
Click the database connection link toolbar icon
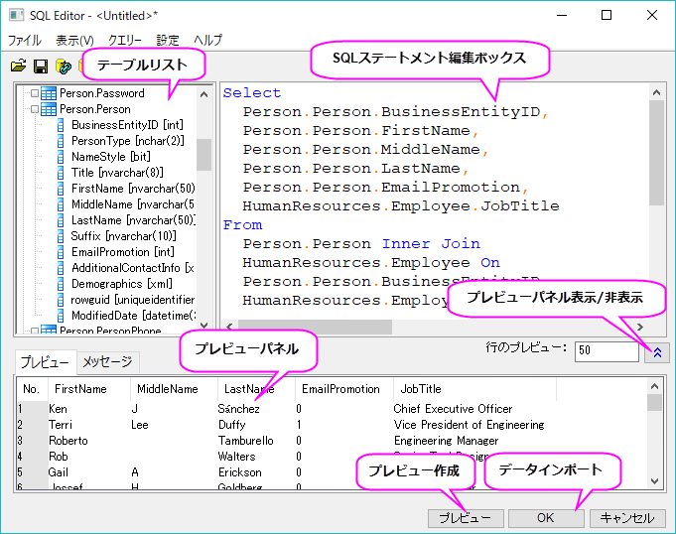(64, 66)
